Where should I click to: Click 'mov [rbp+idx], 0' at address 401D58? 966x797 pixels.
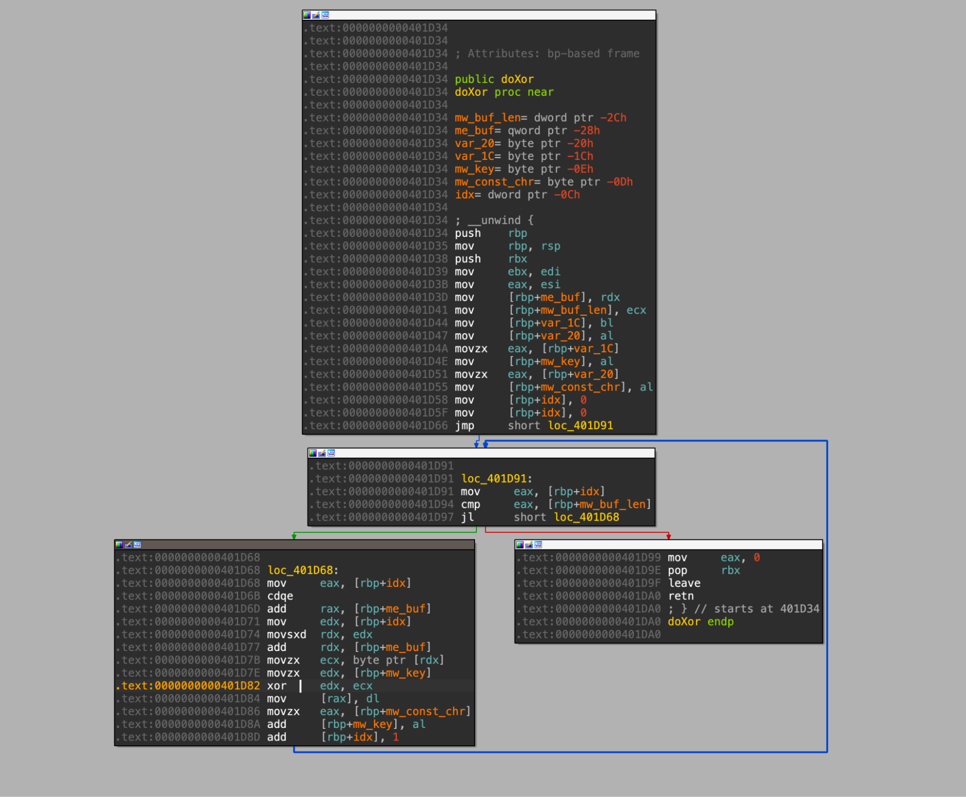tap(521, 400)
